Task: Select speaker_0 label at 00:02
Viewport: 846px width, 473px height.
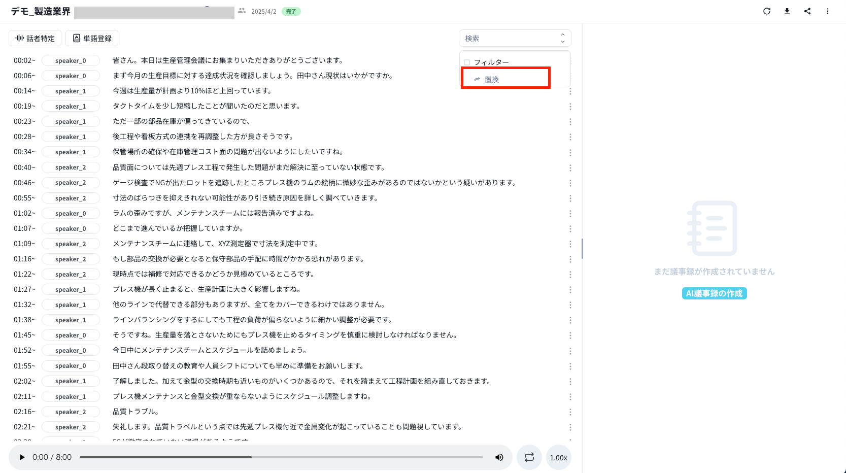Action: tap(71, 61)
